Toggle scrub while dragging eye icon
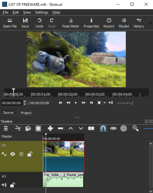This screenshot has width=153, height=193. (x=113, y=128)
